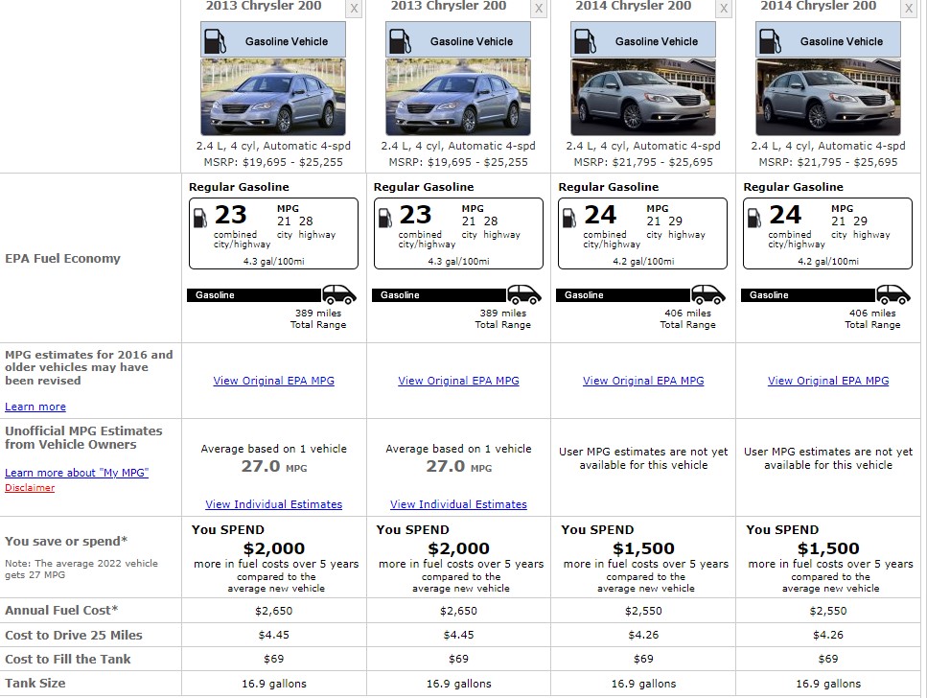Click car icon on third column's 406 miles range bar

coord(708,294)
